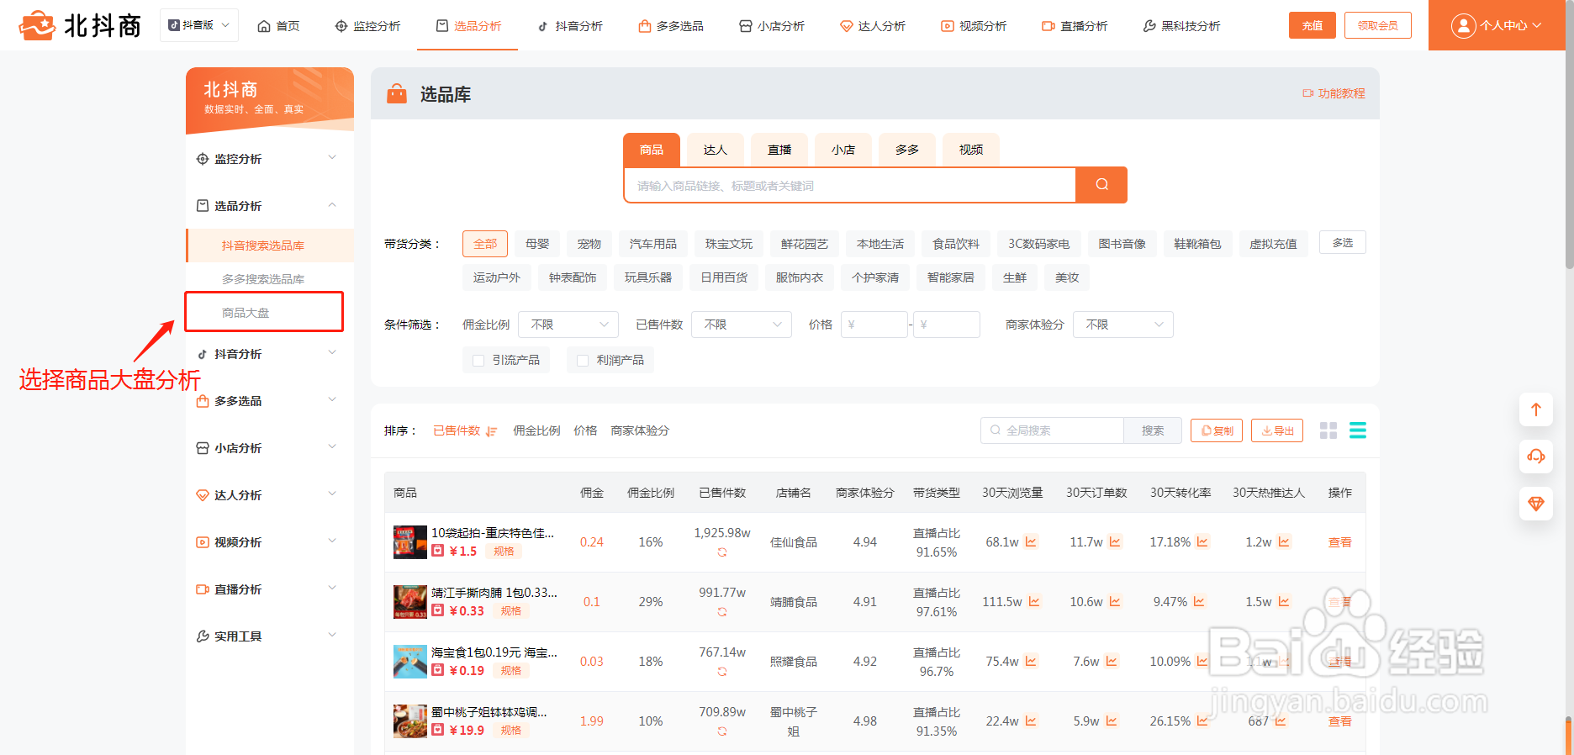This screenshot has width=1574, height=755.
Task: Click the 北抖商 logo
Action: pyautogui.click(x=80, y=25)
